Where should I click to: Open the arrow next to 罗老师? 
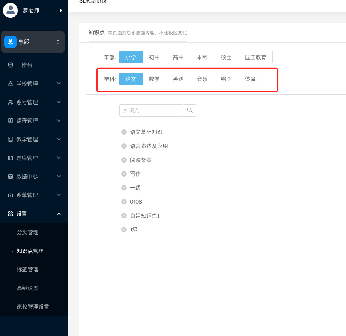click(61, 10)
